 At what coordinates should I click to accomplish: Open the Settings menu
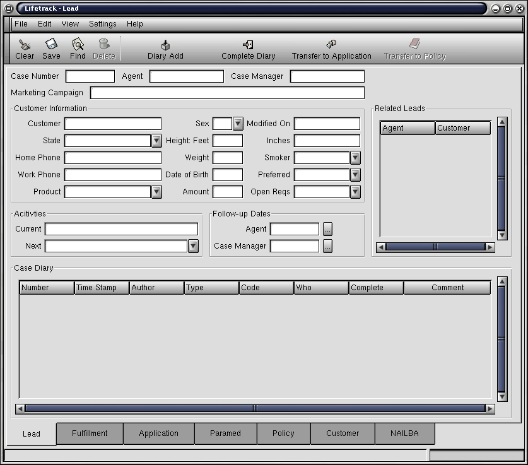pyautogui.click(x=103, y=24)
